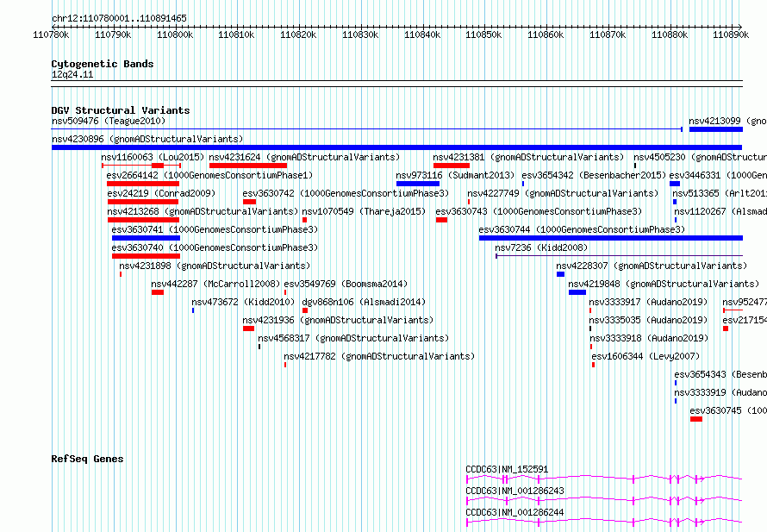Click nsv473672 (Kidd2010) label
This screenshot has width=767, height=532.
[x=243, y=302]
